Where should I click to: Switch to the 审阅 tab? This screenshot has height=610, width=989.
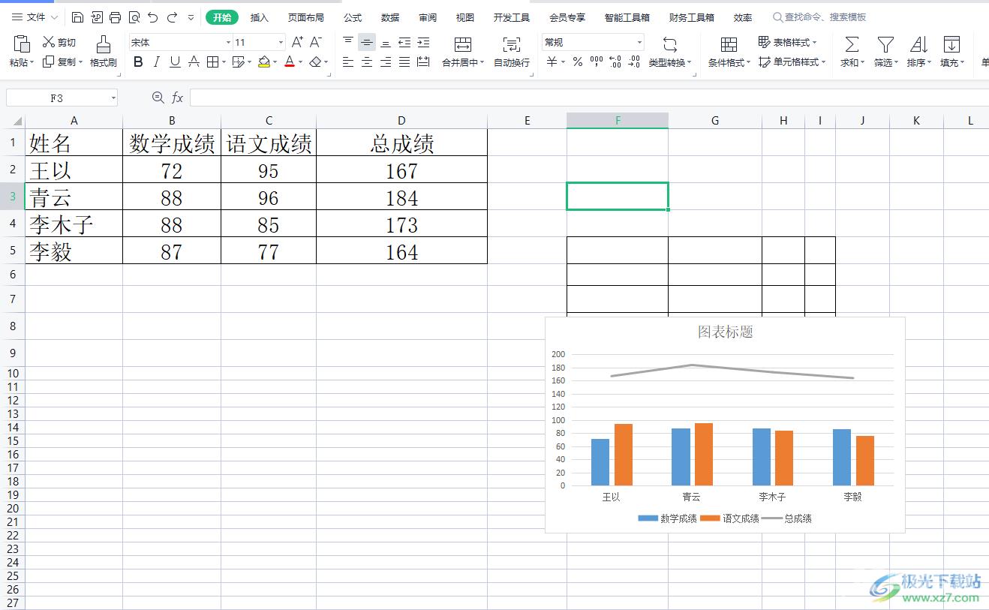point(428,17)
